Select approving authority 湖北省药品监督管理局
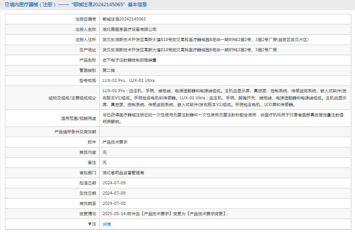Viewport: 355px width, 232px height. 123,173
